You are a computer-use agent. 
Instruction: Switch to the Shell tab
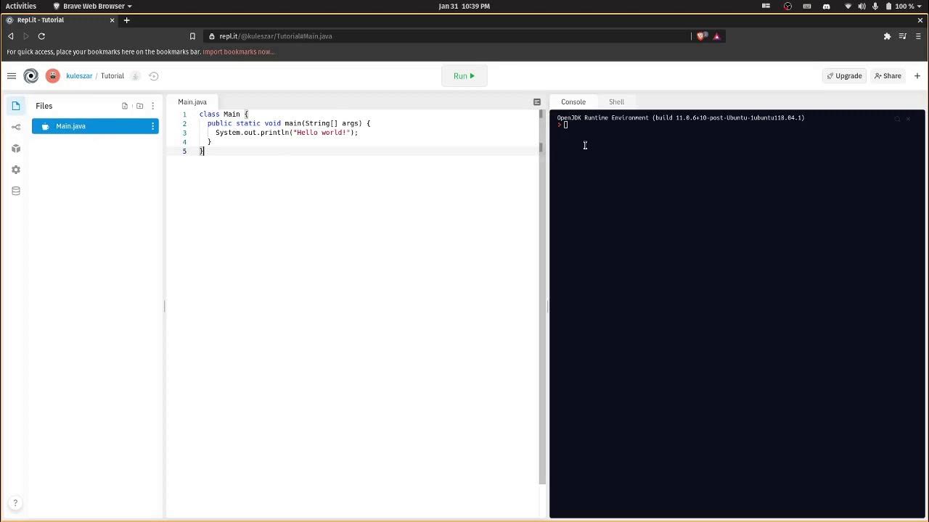click(616, 101)
